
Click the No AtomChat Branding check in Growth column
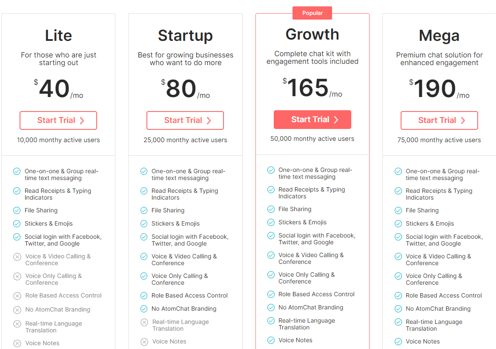(271, 307)
